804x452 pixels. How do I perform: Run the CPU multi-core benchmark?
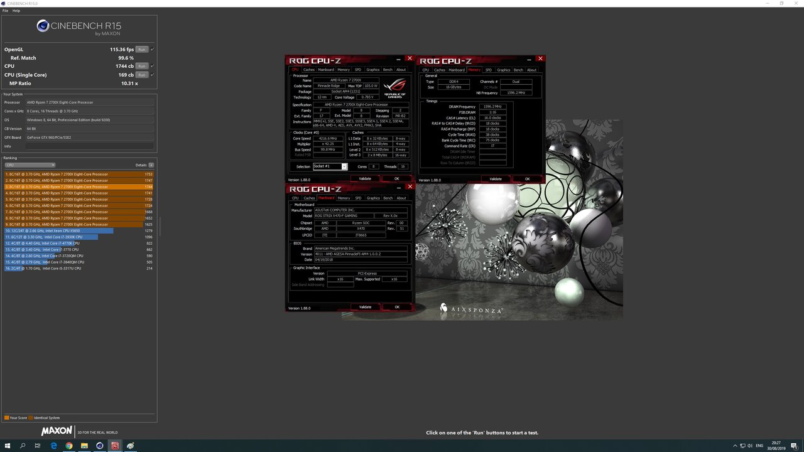(x=142, y=66)
